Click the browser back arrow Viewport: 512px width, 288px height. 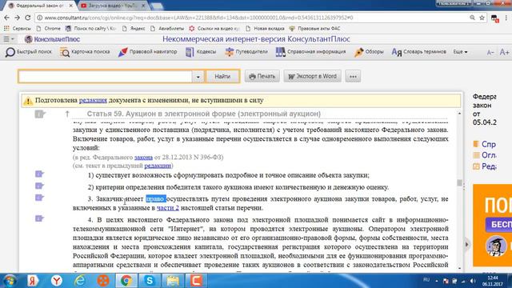tap(7, 18)
